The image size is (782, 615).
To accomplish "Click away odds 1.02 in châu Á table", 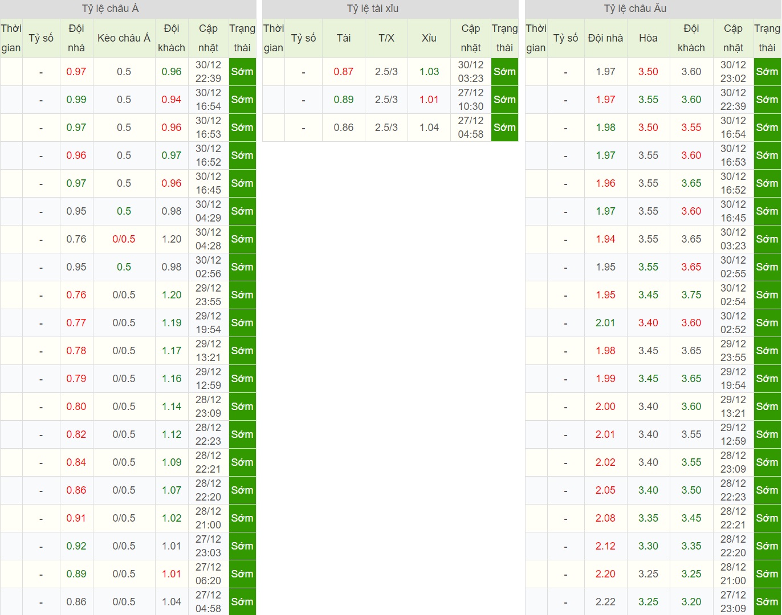I will coord(172,518).
